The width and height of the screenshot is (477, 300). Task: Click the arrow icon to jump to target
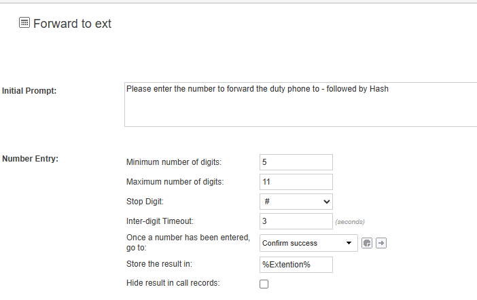[381, 243]
